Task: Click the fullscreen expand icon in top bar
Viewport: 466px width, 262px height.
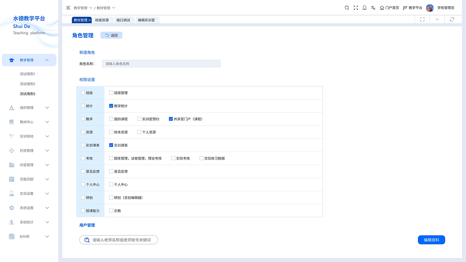Action: pyautogui.click(x=356, y=7)
